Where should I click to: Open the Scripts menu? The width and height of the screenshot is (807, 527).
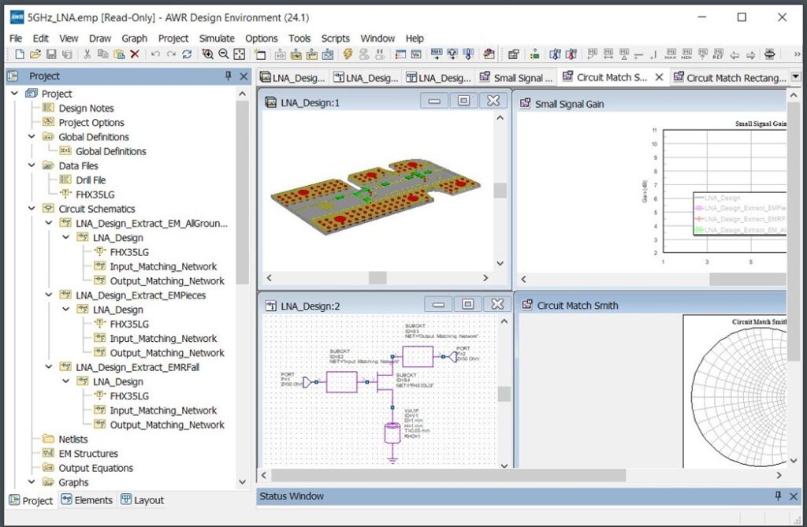coord(336,38)
